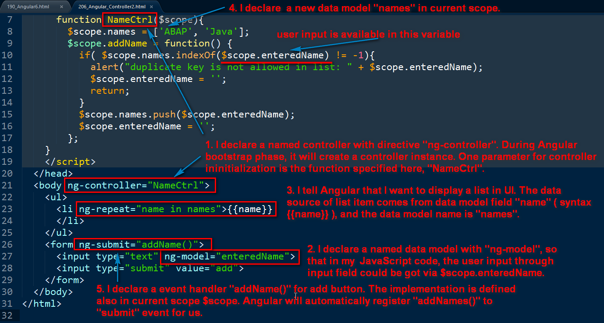Image resolution: width=604 pixels, height=323 pixels.
Task: Click the 'ng-model' attribute on line 27
Action: pyautogui.click(x=187, y=256)
